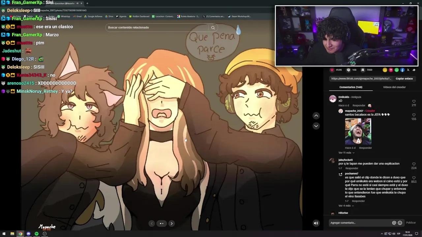422x237 pixels.
Task: Open Agenda bookmark
Action: pyautogui.click(x=121, y=16)
